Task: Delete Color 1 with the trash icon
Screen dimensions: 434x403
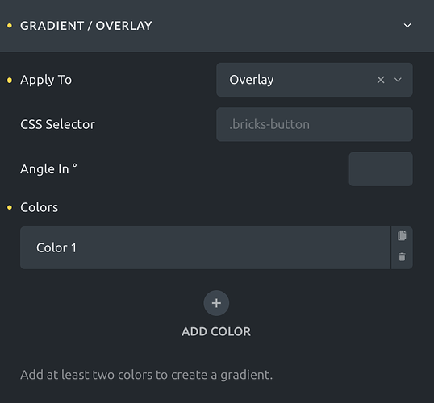Action: [402, 256]
